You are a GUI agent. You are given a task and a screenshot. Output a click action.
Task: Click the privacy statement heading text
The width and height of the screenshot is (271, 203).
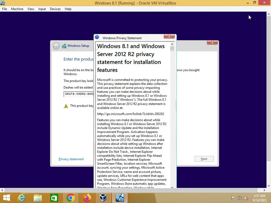(x=131, y=58)
